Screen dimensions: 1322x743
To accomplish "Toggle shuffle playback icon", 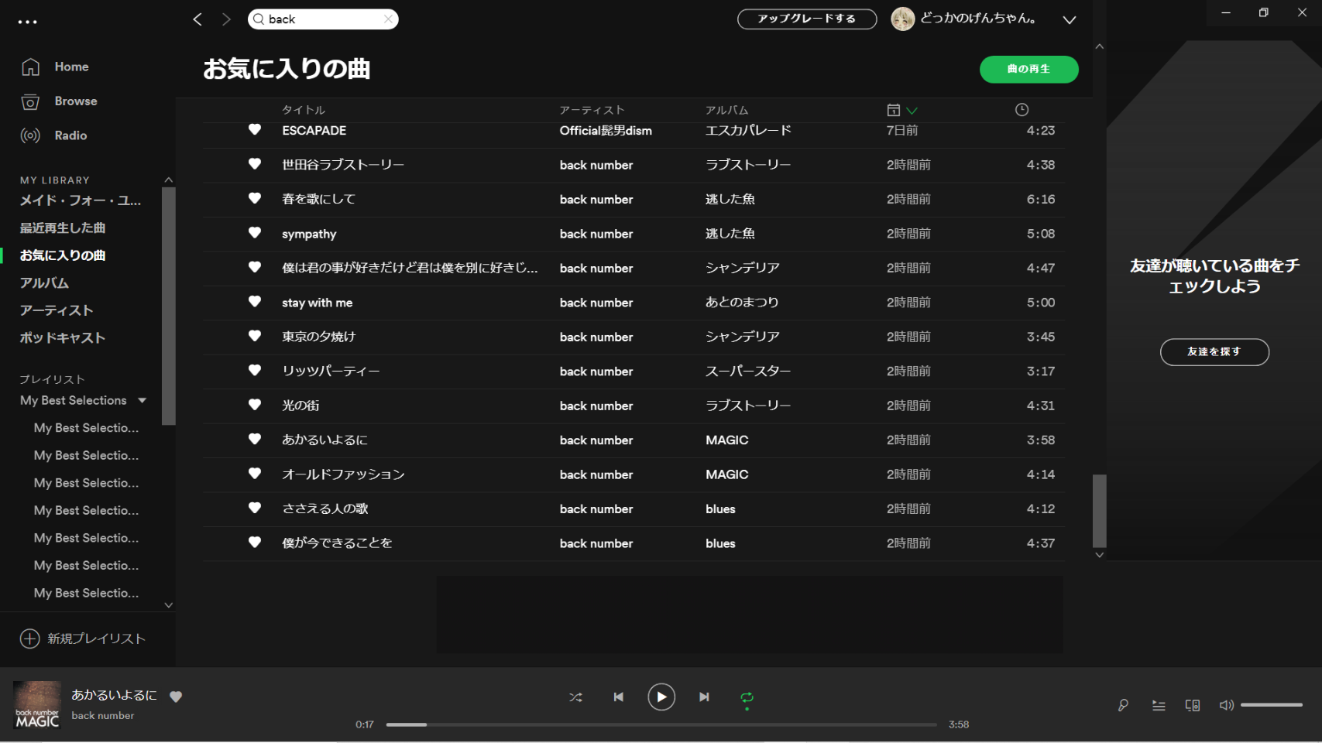I will click(575, 697).
